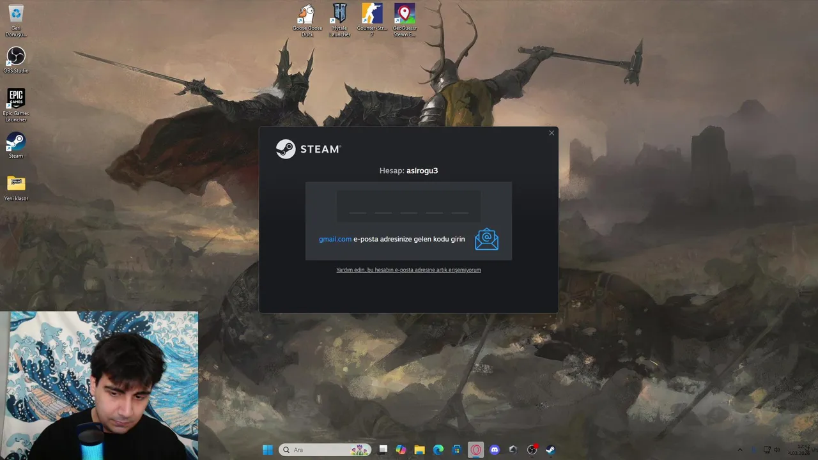Screen dimensions: 818x460
Task: Switch to OBS Studio in the taskbar
Action: tap(532, 450)
